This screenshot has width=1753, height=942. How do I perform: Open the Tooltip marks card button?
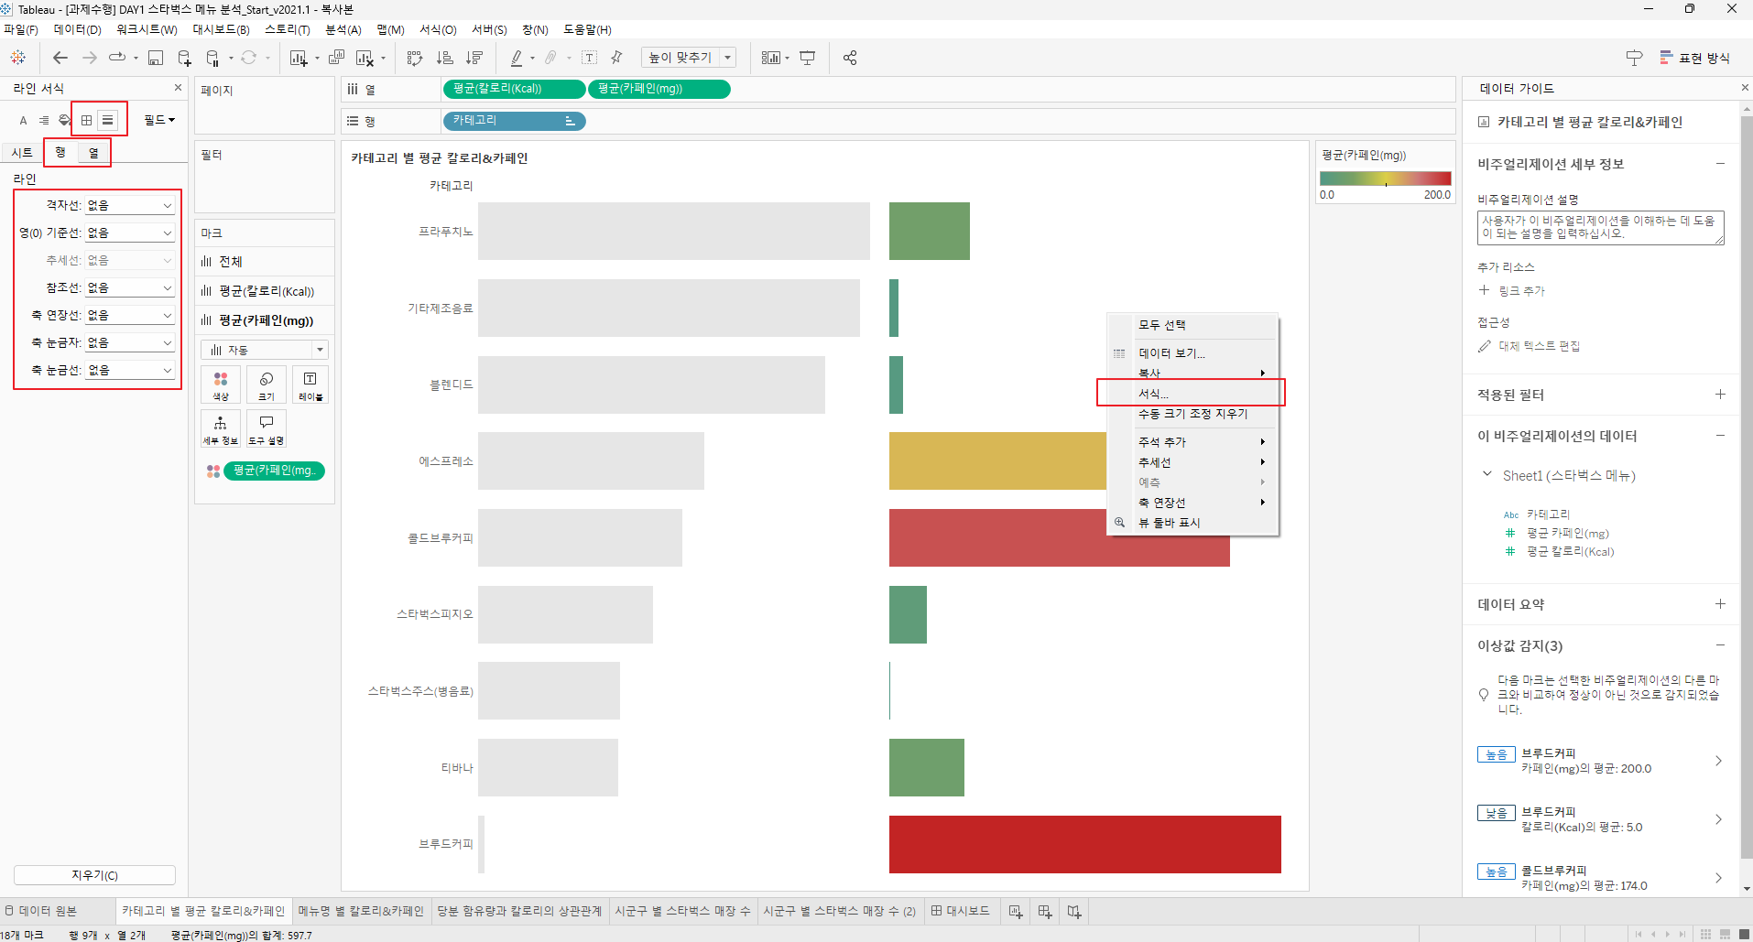pos(267,428)
